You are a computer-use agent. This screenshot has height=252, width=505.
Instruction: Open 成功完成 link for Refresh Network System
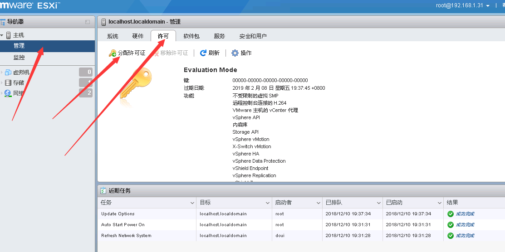(465, 236)
